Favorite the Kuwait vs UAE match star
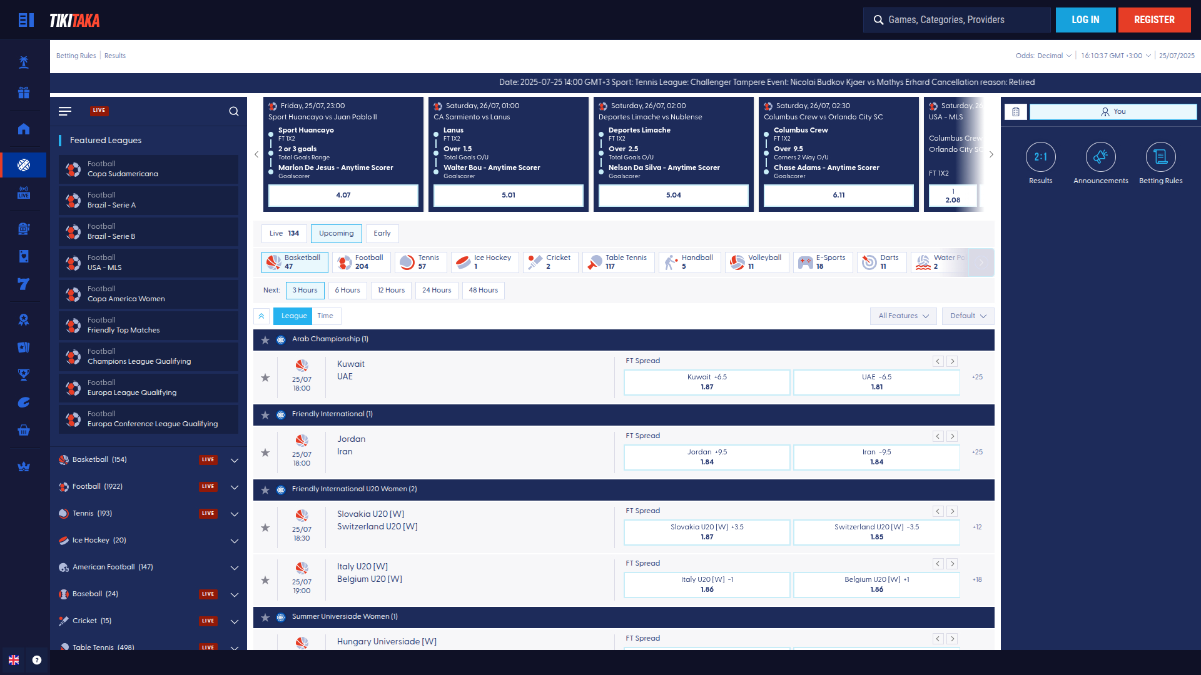Viewport: 1201px width, 675px height. click(x=265, y=377)
